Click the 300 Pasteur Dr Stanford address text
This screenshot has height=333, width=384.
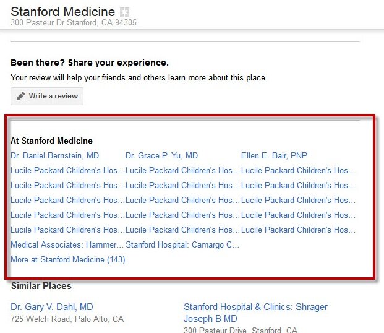[74, 22]
